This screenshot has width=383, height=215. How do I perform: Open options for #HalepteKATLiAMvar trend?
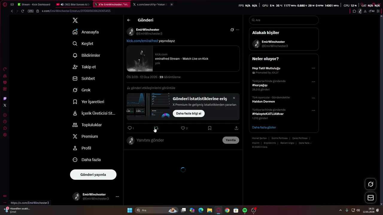pyautogui.click(x=313, y=110)
